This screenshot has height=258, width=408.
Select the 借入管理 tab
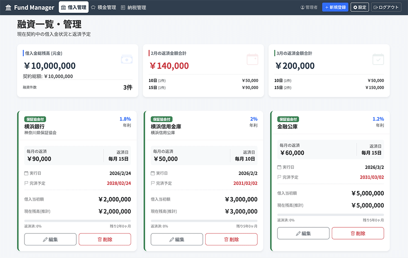coord(73,7)
